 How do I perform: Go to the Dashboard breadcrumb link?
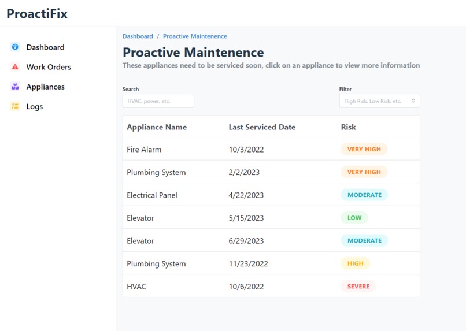pyautogui.click(x=138, y=36)
